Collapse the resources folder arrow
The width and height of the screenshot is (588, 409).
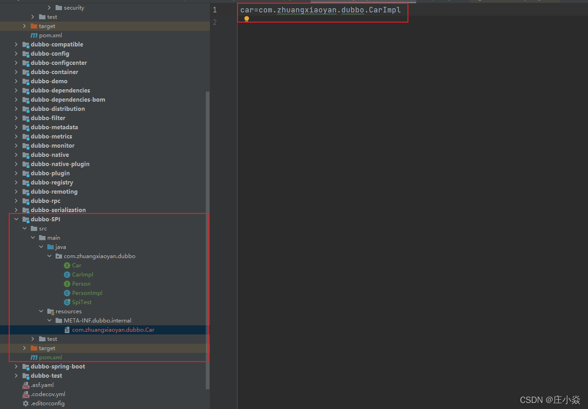[x=41, y=311]
